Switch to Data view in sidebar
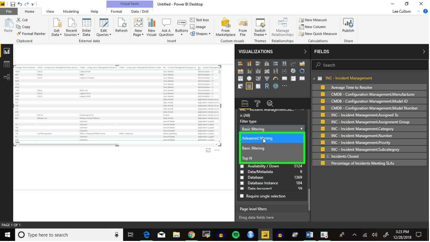 tap(6, 64)
